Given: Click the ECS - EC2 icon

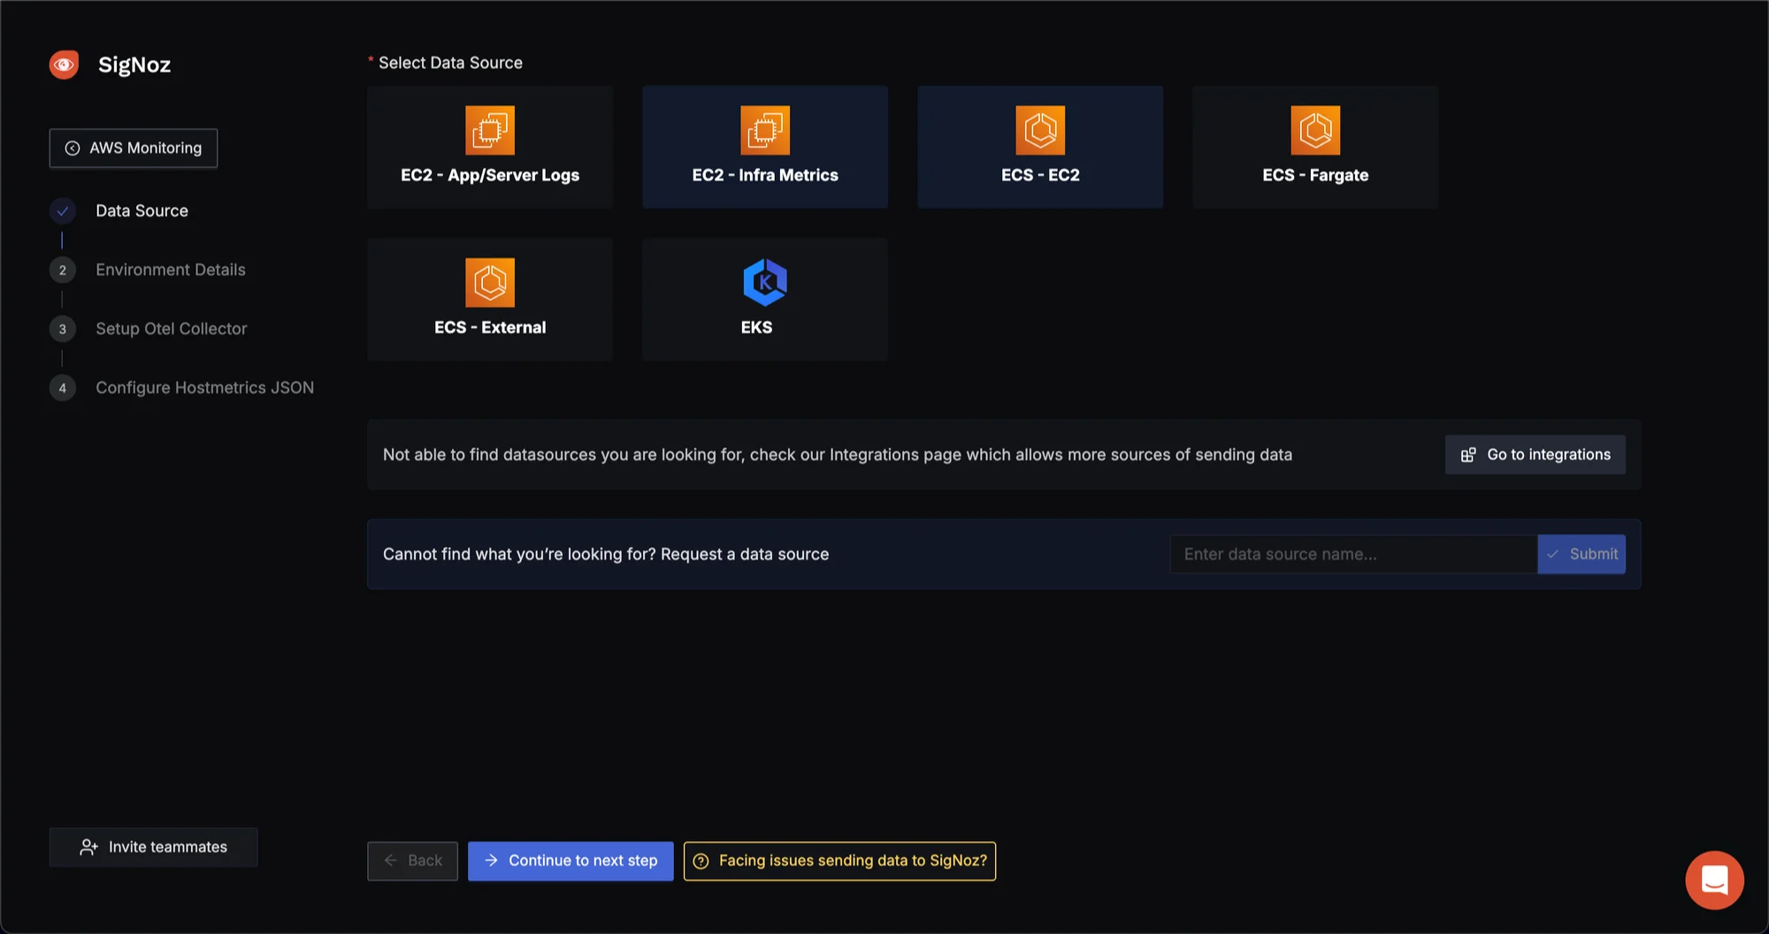Looking at the screenshot, I should click(x=1040, y=130).
